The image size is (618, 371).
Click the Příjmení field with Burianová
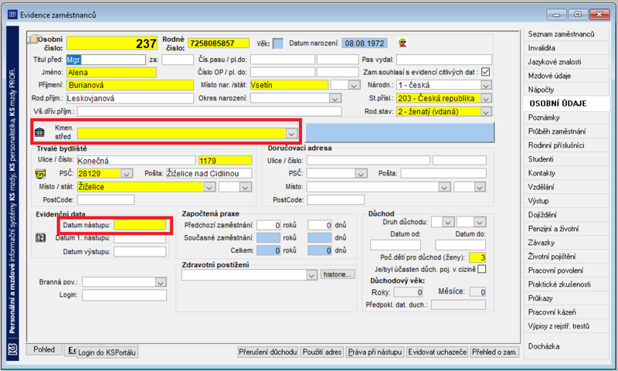tap(130, 85)
